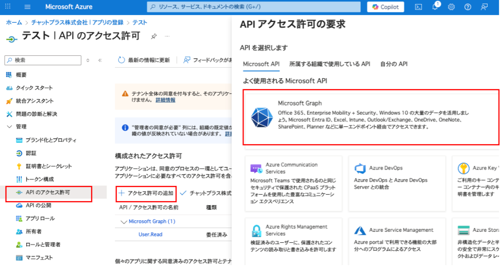This screenshot has height=267, width=501.
Task: Select the Azure Storage card
Action: 476,241
